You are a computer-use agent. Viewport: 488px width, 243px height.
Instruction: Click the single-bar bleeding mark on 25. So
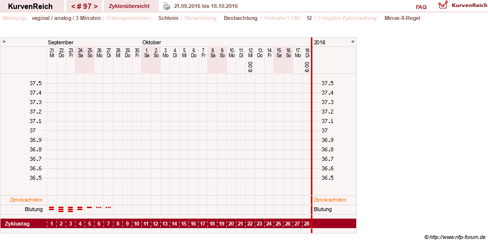[x=90, y=207]
